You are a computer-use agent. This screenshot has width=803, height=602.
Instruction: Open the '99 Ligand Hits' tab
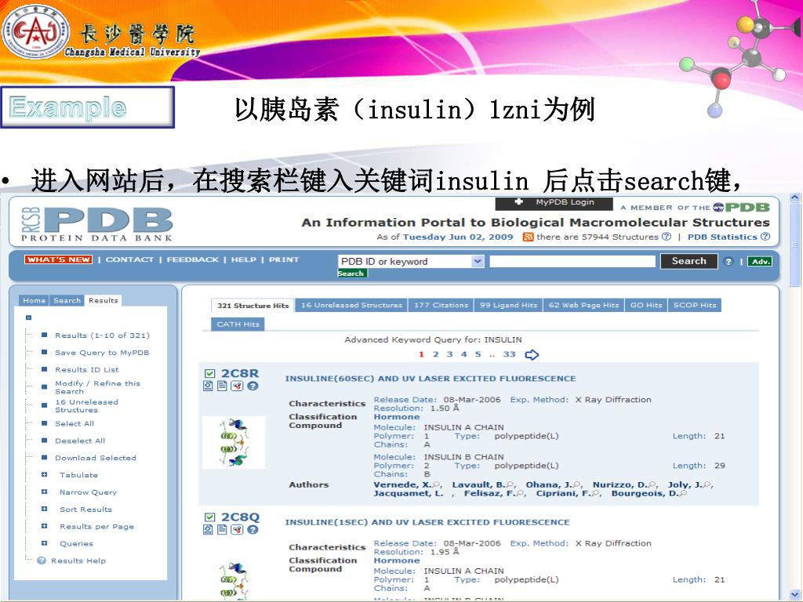[508, 305]
